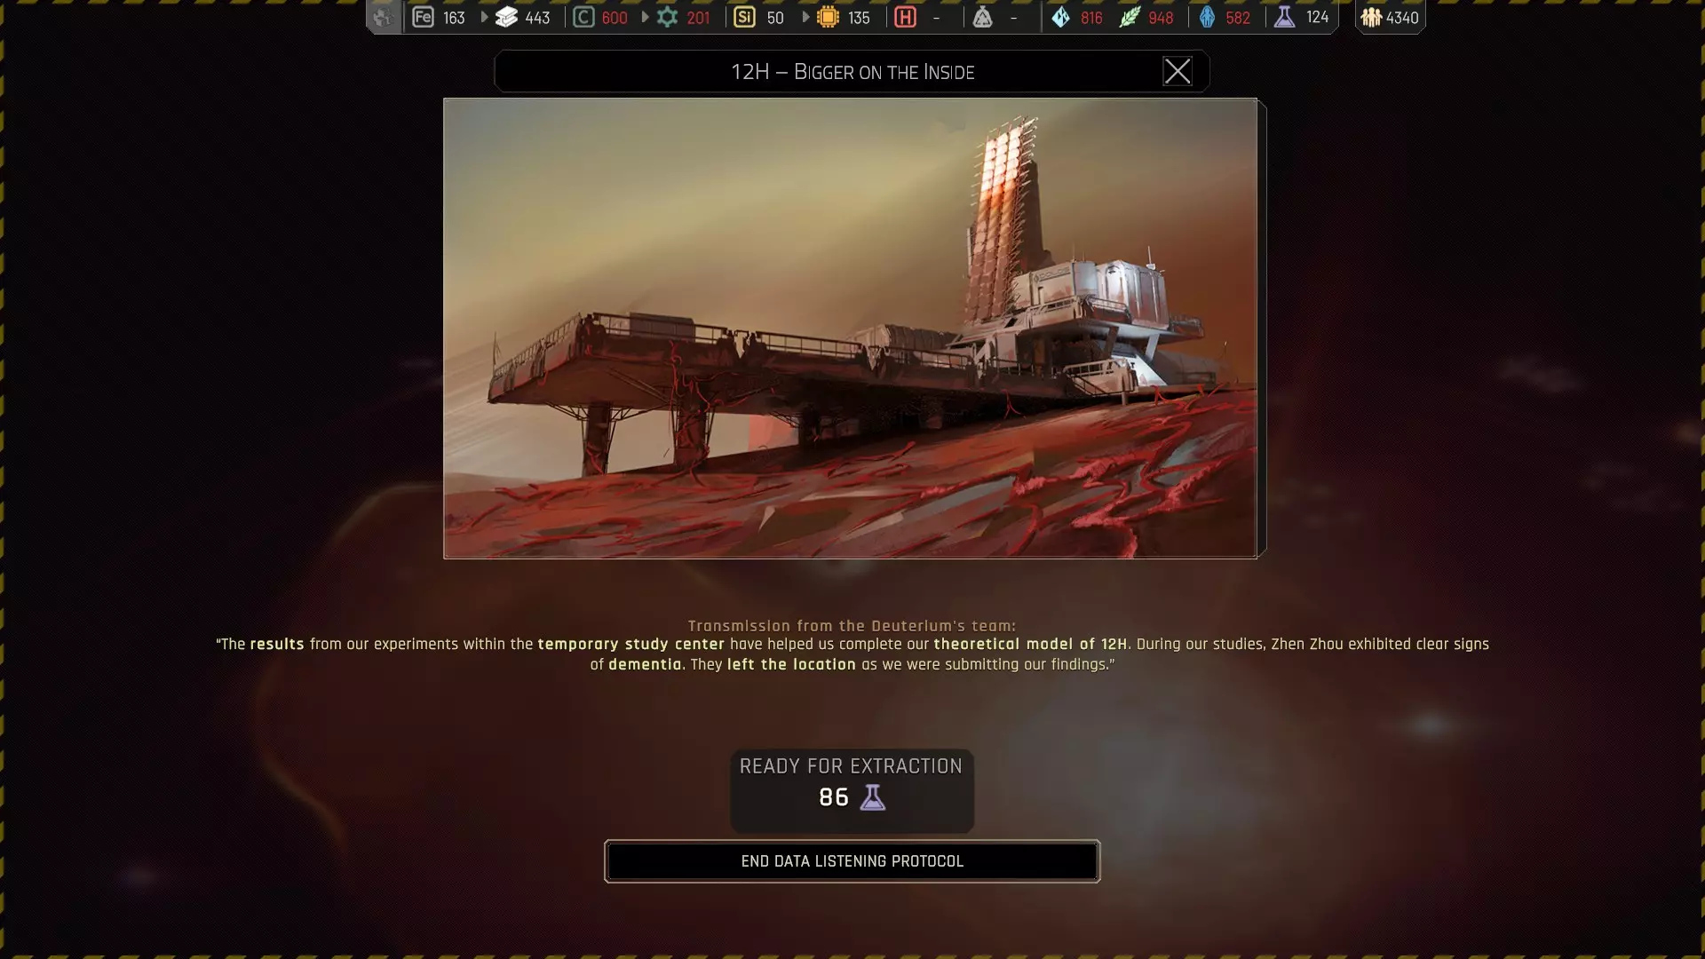Click the purple science flask icon in top bar
Viewport: 1705px width, 959px height.
point(1284,17)
